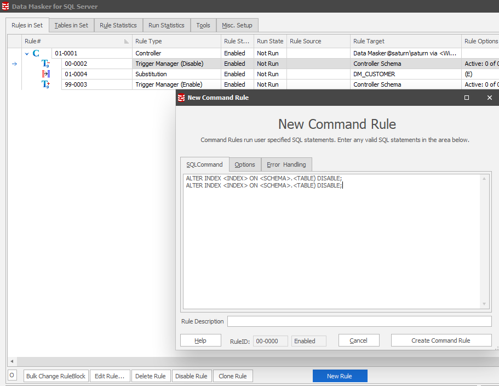Click the New Command Rule dialog icon
This screenshot has height=386, width=499.
tap(181, 98)
